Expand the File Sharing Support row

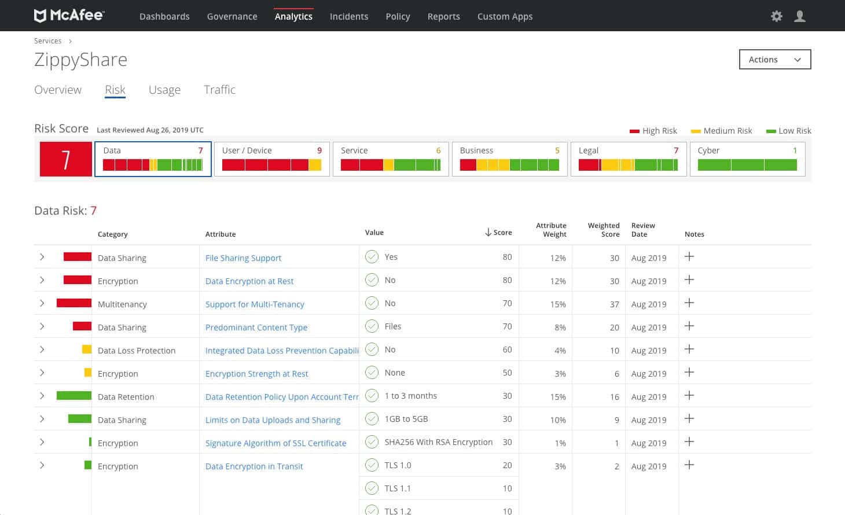coord(42,257)
